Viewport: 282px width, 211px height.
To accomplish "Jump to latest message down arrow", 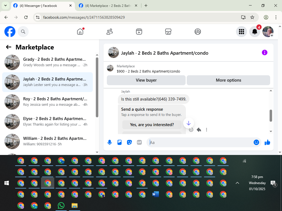I will (188, 123).
